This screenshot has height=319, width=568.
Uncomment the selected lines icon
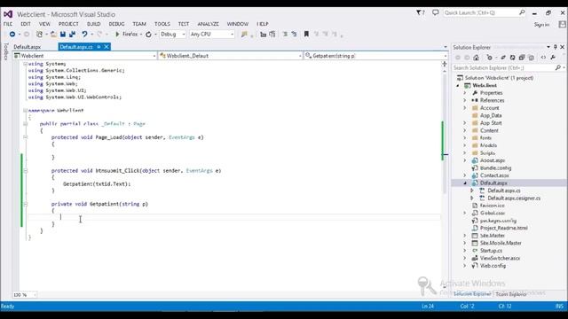tap(294, 34)
